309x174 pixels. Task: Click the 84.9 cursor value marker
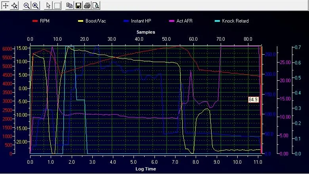253,100
